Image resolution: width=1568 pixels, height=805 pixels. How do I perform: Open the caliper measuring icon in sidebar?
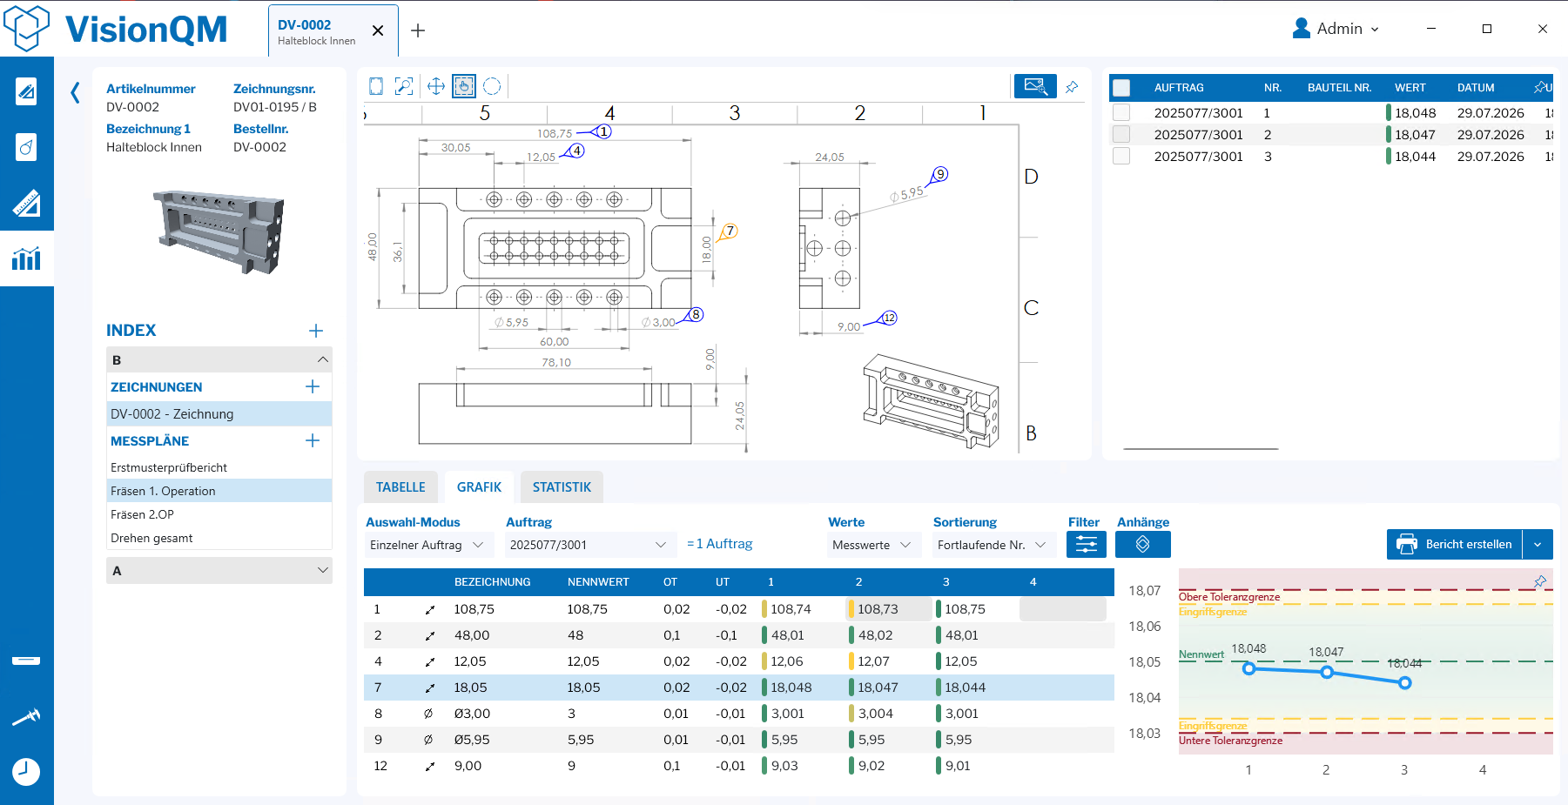[x=26, y=717]
